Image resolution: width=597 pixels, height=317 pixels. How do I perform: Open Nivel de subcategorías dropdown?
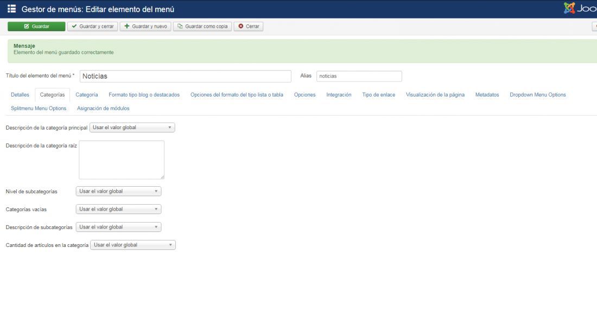[118, 191]
